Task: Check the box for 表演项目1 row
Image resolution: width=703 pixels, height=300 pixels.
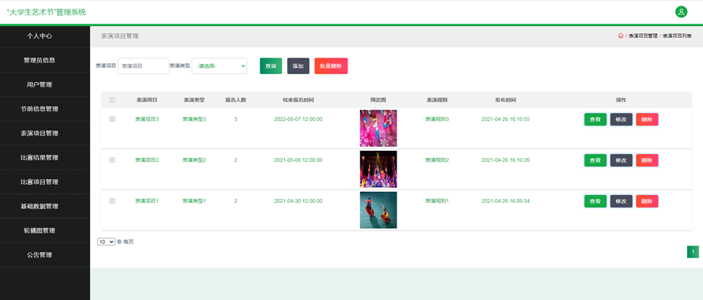Action: tap(112, 201)
